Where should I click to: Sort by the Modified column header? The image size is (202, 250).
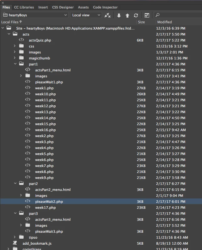click(165, 22)
